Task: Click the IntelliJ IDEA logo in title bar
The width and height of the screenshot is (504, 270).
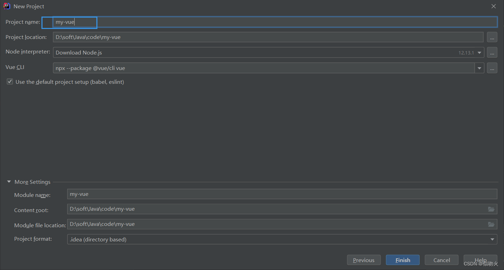Action: click(x=7, y=6)
